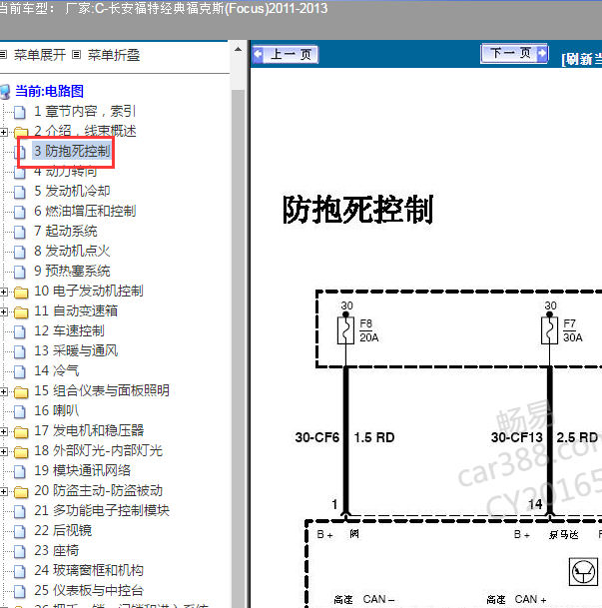Click the 刷新 refresh link
Screen dimensions: 602x608
[x=581, y=59]
